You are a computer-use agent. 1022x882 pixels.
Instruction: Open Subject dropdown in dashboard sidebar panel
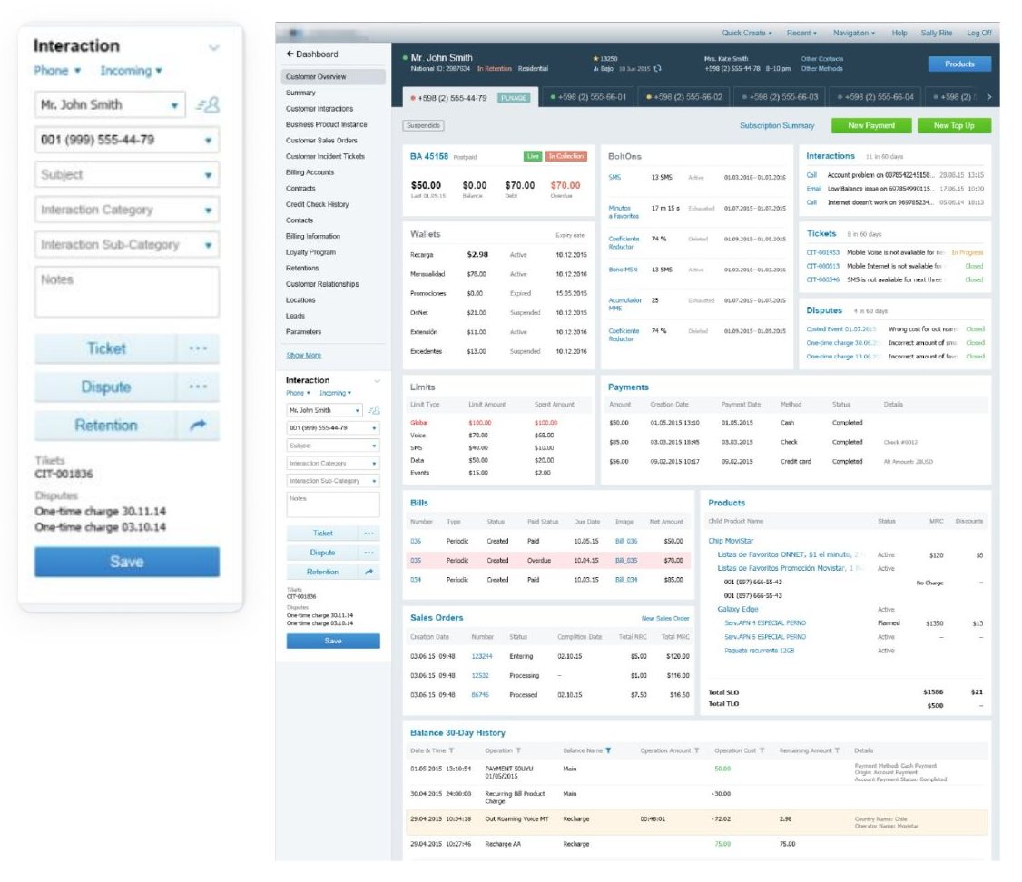[333, 446]
